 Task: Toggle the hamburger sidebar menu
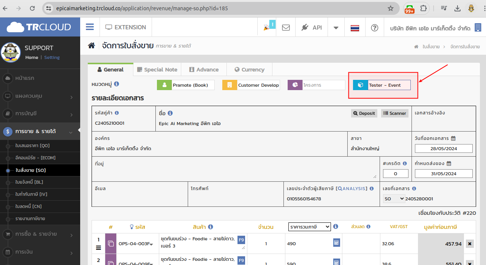pyautogui.click(x=90, y=27)
